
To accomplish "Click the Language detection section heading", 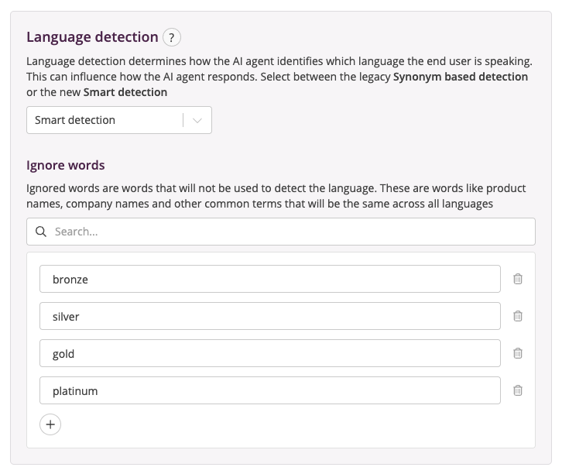I will click(92, 37).
